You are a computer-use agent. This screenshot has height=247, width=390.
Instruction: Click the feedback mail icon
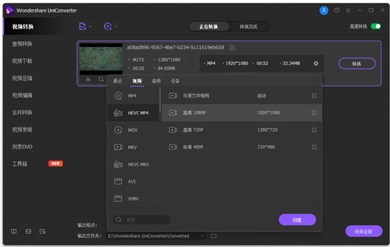tap(29, 231)
